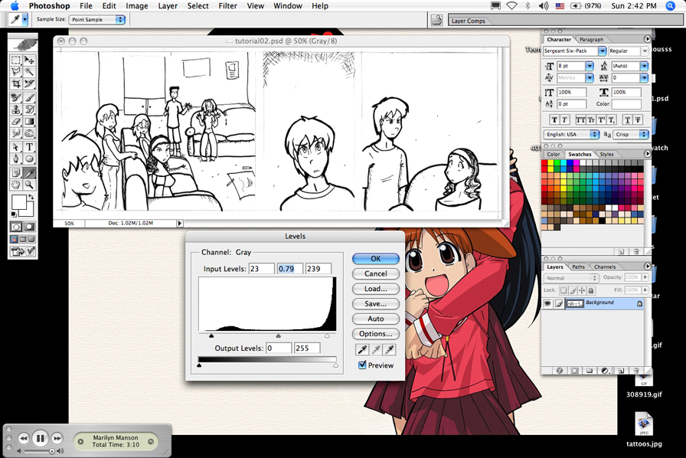Switch to the Styles tab
686x458 pixels.
(x=606, y=154)
